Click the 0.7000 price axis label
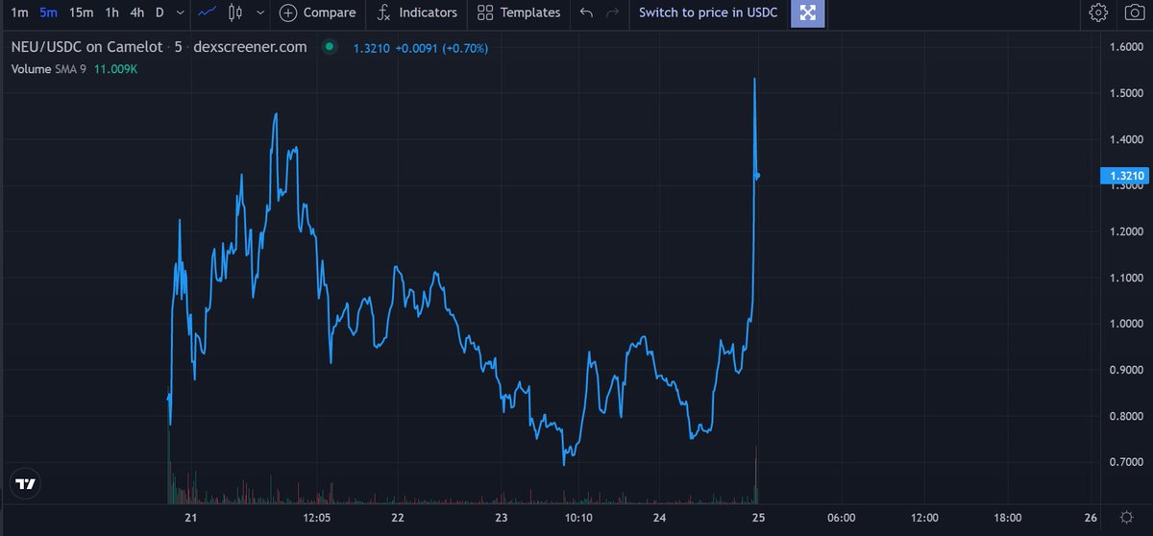The image size is (1153, 536). tap(1124, 462)
